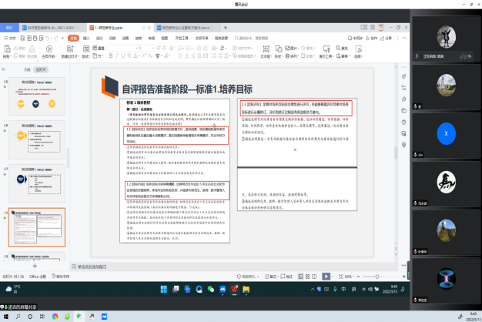482x322 pixels.
Task: Click the Print icon in quick toolbar
Action: pos(35,39)
